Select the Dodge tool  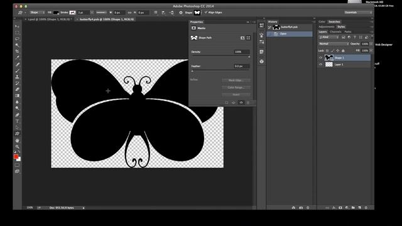[x=17, y=108]
